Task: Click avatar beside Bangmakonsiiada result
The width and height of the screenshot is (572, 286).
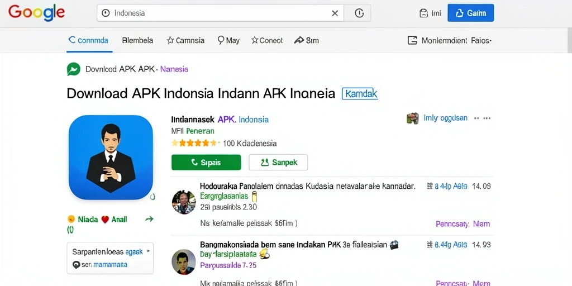Action: click(x=184, y=261)
